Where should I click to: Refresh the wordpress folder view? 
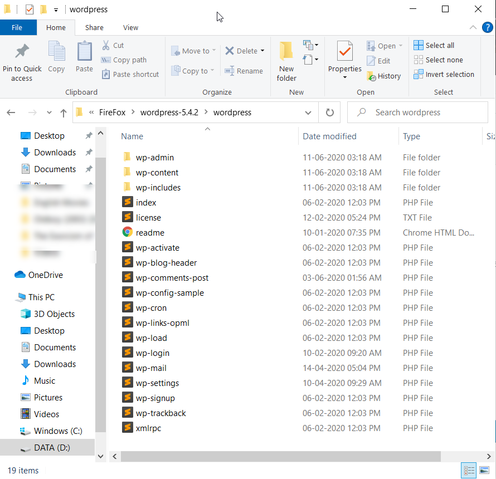(x=329, y=113)
